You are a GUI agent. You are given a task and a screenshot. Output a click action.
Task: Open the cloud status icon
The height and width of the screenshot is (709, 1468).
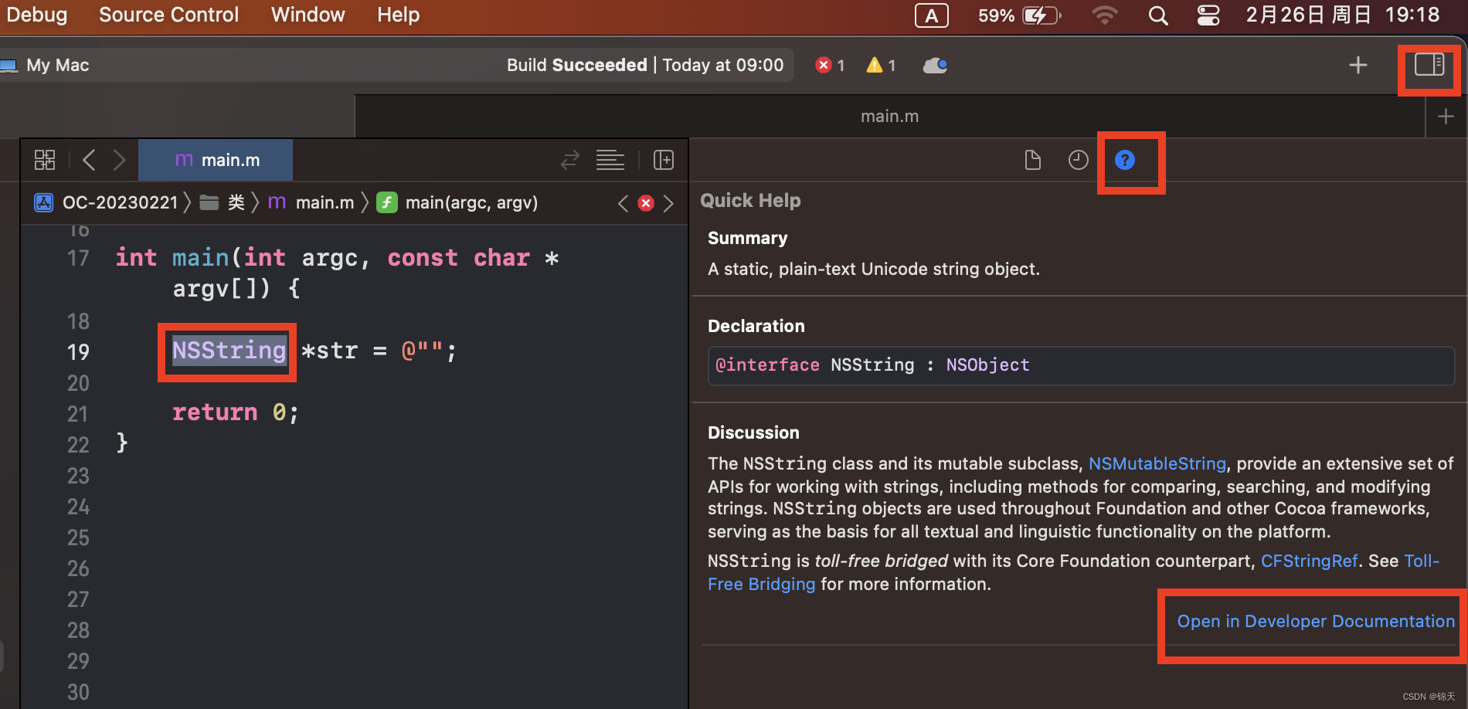pyautogui.click(x=935, y=65)
